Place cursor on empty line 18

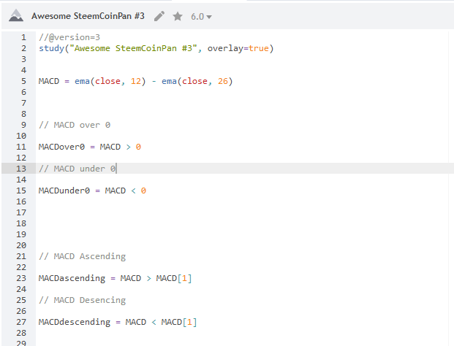[245, 223]
